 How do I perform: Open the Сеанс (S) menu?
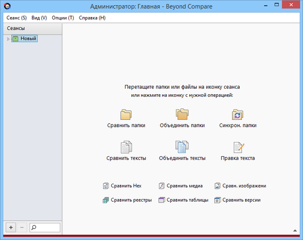pyautogui.click(x=17, y=18)
